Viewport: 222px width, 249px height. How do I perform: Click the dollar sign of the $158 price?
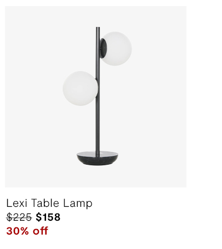click(38, 217)
